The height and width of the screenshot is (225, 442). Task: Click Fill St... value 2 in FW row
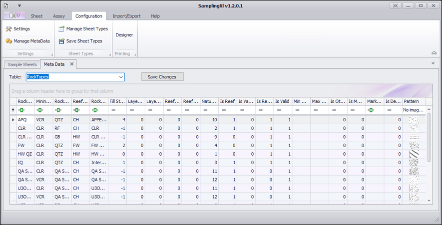click(x=117, y=146)
